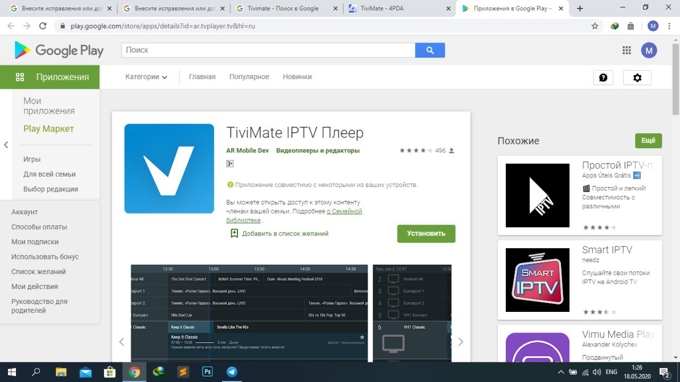This screenshot has width=680, height=382.
Task: Open Для всей семьи in sidebar
Action: click(x=49, y=174)
